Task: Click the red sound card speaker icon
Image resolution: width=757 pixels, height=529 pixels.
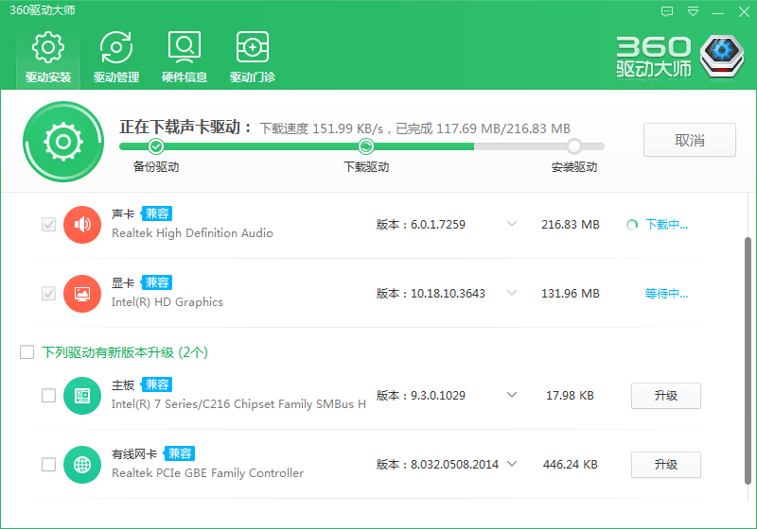Action: (82, 225)
